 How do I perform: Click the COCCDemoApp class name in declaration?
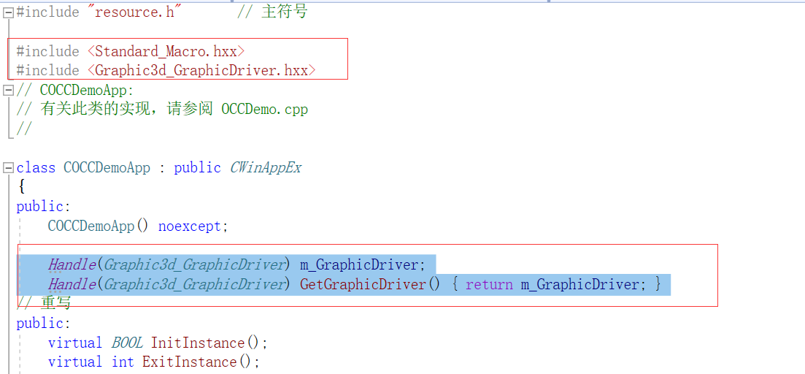click(x=107, y=168)
